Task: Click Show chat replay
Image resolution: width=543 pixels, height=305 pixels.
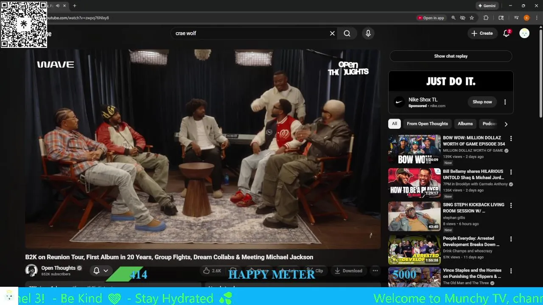Action: point(451,56)
